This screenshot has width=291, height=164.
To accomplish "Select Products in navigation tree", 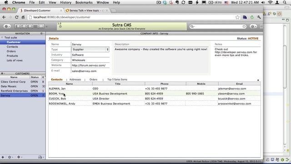I will click(x=12, y=56).
